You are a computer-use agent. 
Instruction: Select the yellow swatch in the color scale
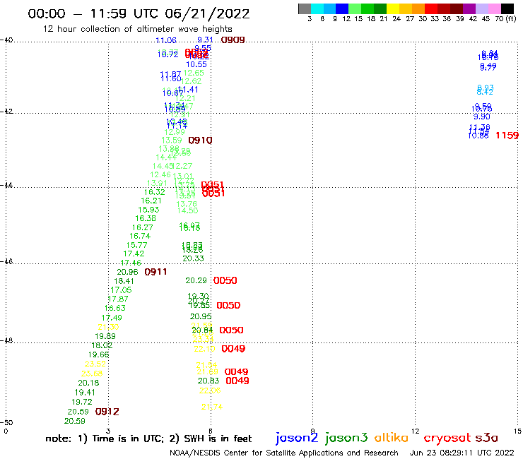393,8
